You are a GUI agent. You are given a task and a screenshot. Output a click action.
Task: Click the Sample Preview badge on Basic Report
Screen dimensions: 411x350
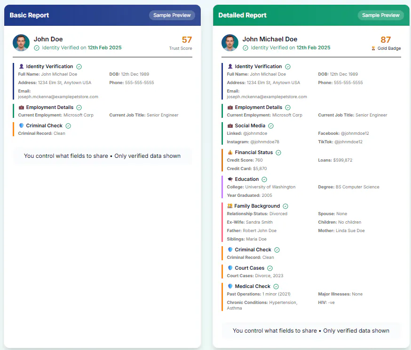click(172, 15)
